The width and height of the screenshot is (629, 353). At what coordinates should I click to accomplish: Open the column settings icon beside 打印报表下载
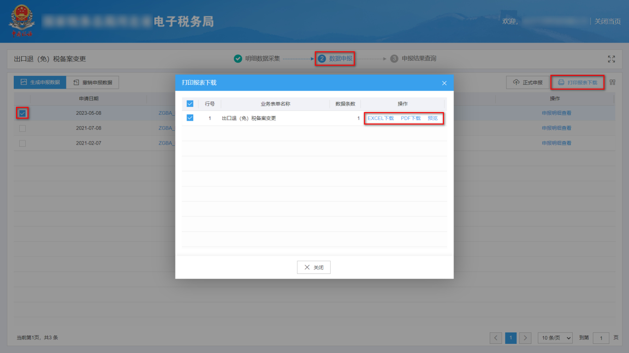point(613,82)
